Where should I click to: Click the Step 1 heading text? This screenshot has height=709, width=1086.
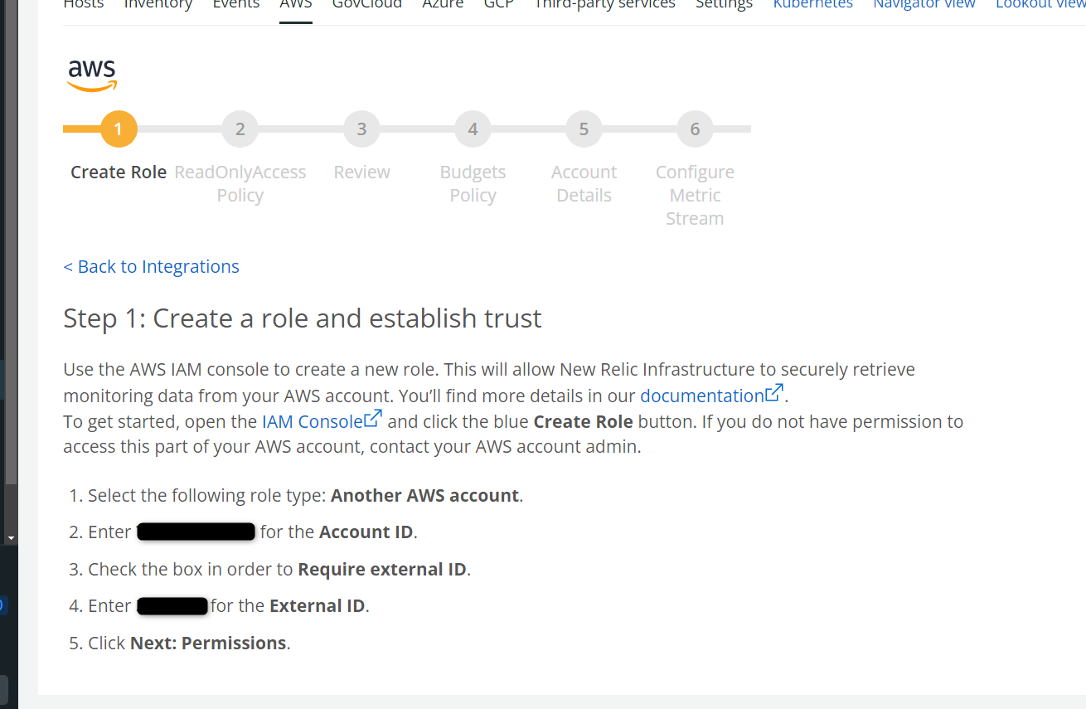click(x=303, y=318)
